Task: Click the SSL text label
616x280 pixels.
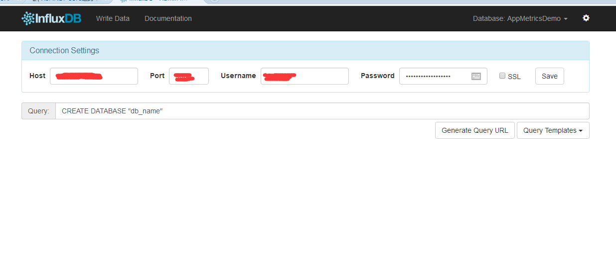Action: [x=514, y=77]
